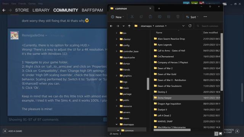Open RenegadeOne username dropdown arrow
The image size is (244, 137).
click(x=46, y=35)
